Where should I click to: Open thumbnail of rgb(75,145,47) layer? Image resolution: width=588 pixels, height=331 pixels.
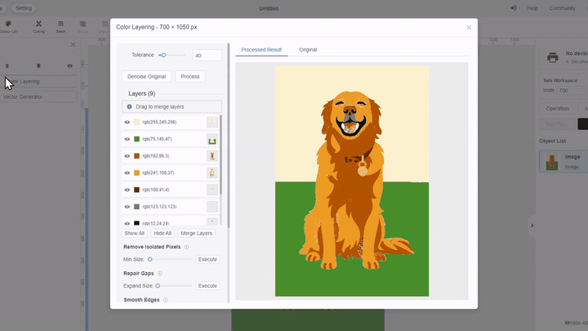212,139
